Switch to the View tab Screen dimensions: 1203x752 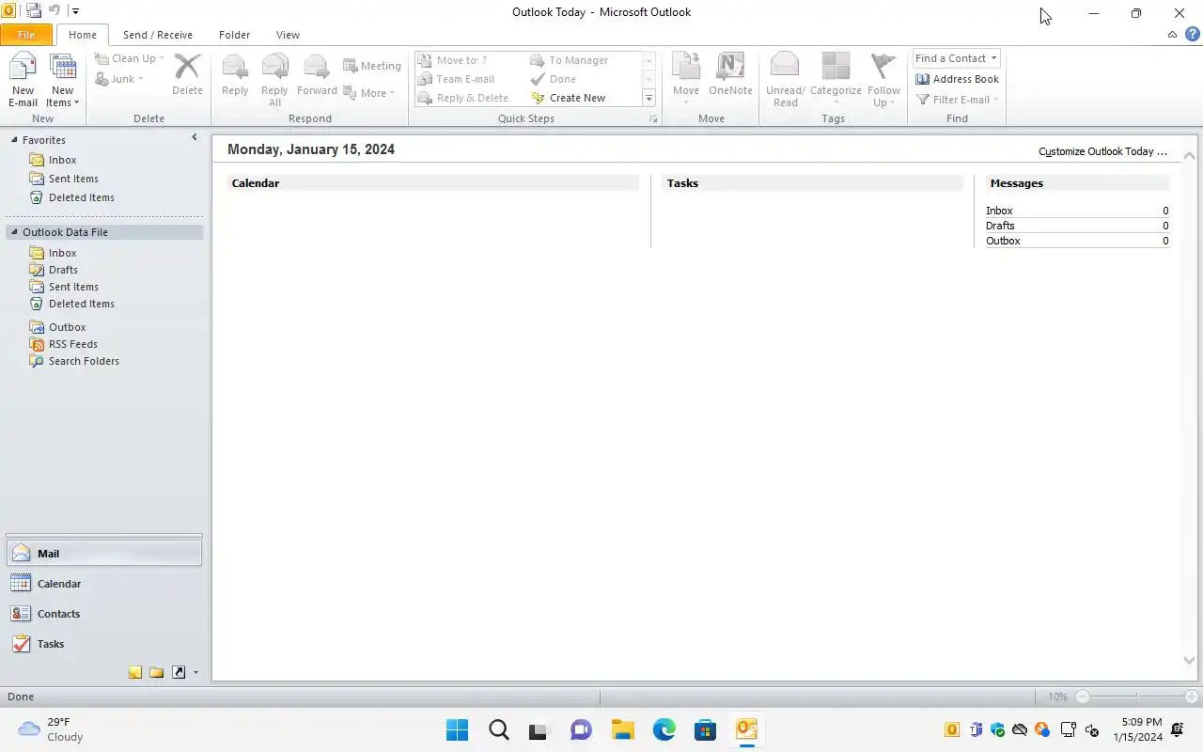(x=288, y=35)
